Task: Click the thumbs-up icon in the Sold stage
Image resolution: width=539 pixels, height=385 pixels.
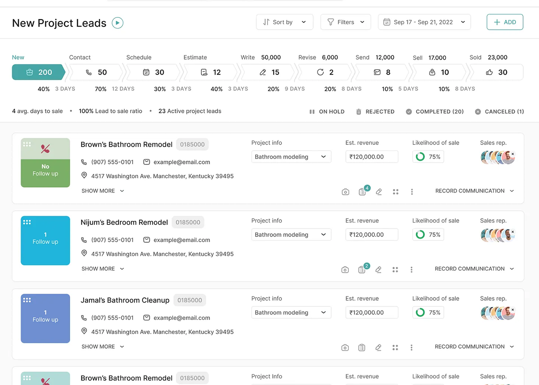Action: (490, 72)
